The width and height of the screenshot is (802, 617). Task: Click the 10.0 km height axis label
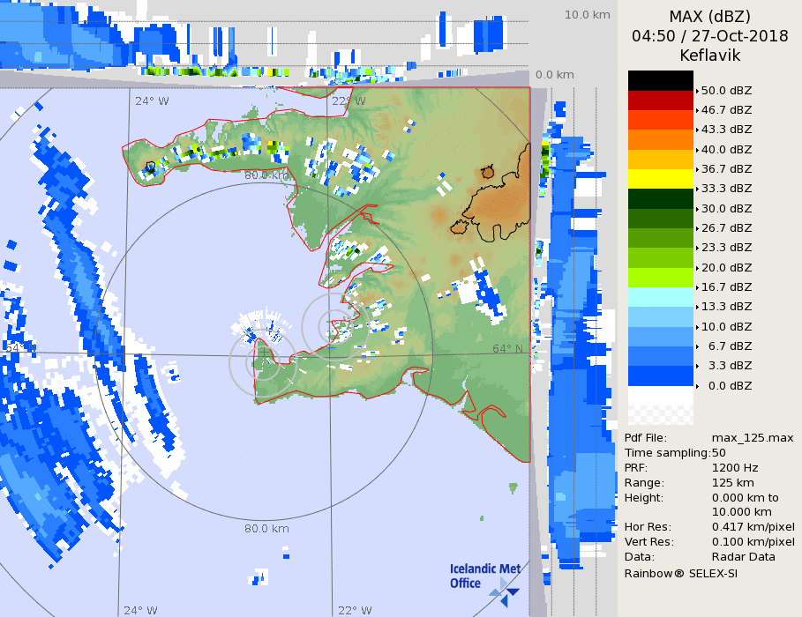point(587,15)
